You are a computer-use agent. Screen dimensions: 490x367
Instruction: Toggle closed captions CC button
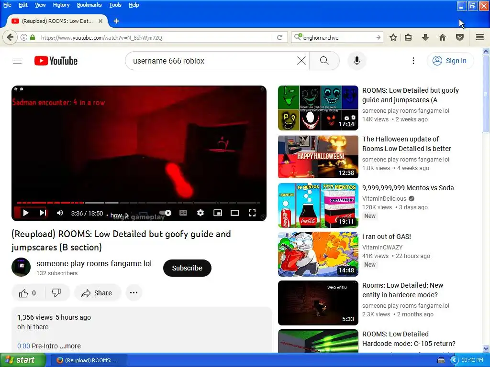coord(183,213)
